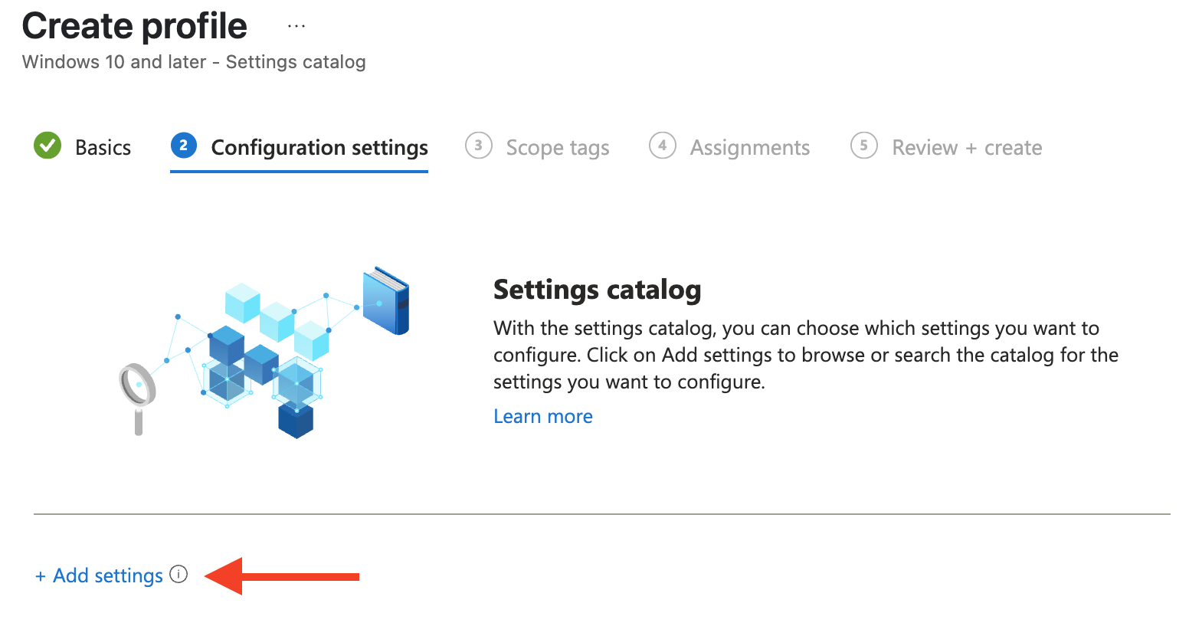Click the Settings catalog heading
The height and width of the screenshot is (636, 1189).
coord(597,290)
